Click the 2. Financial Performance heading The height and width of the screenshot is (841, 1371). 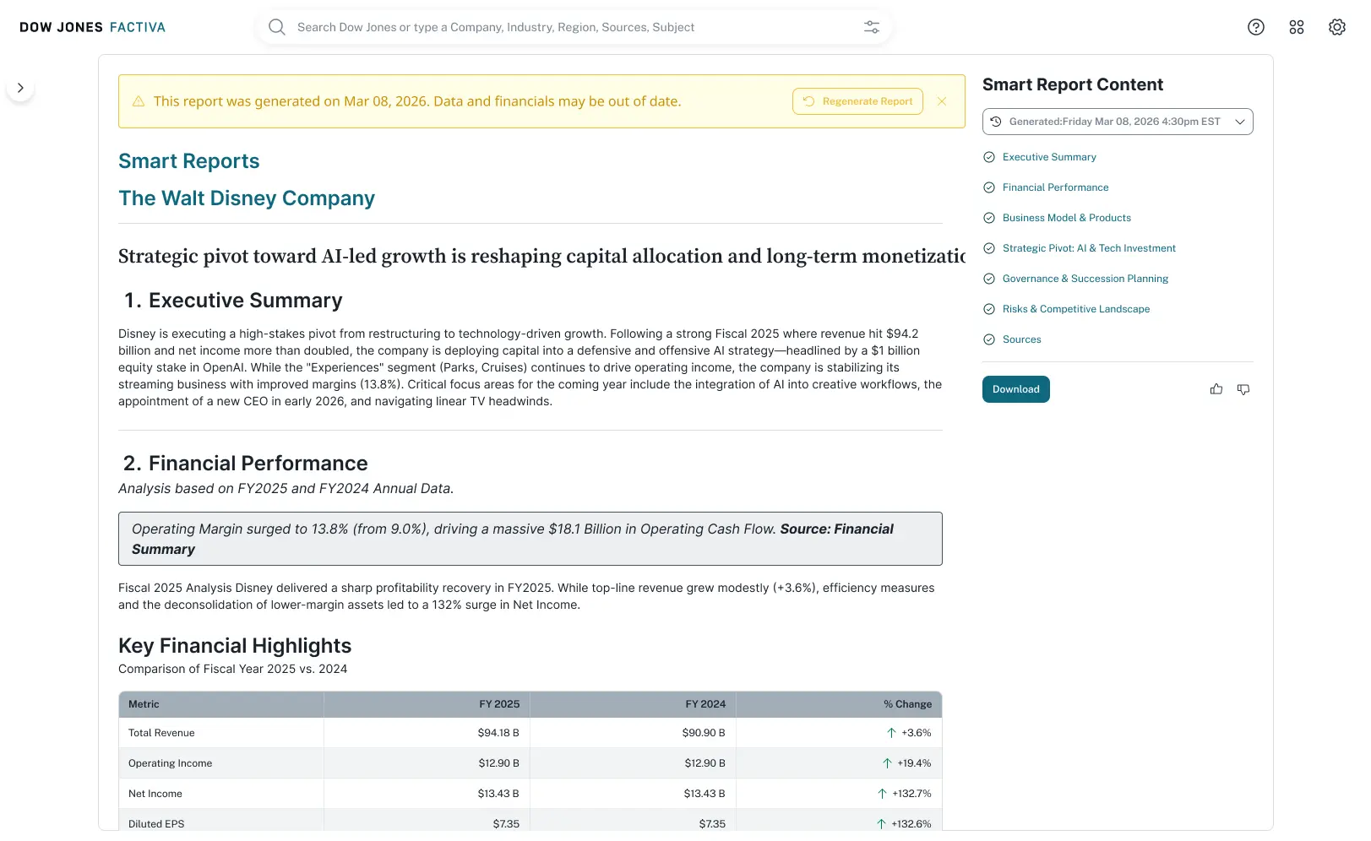click(245, 464)
